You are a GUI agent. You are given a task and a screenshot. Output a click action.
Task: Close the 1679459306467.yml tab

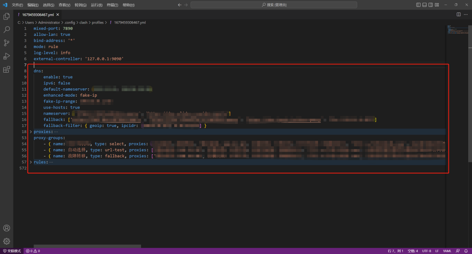point(58,14)
